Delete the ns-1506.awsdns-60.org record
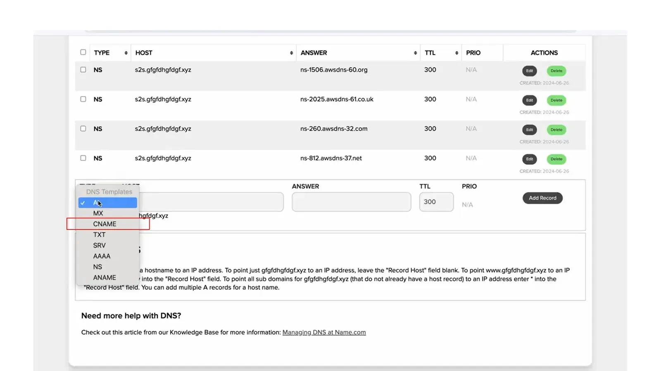Image resolution: width=661 pixels, height=371 pixels. (x=556, y=71)
